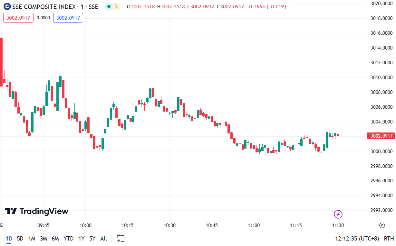
Task: Click the TradingView logo
Action: click(36, 211)
